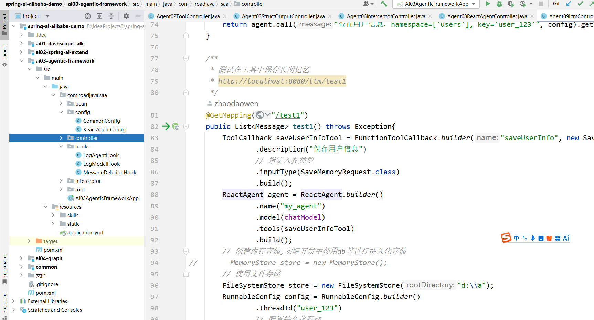Run Ai03AgenticFrameworkApp with the green play button
This screenshot has width=594, height=320.
(x=488, y=4)
